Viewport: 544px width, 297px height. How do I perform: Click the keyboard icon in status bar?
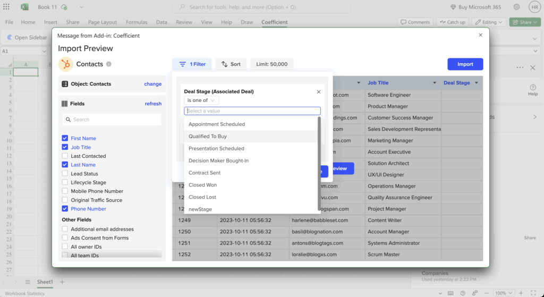[450, 293]
